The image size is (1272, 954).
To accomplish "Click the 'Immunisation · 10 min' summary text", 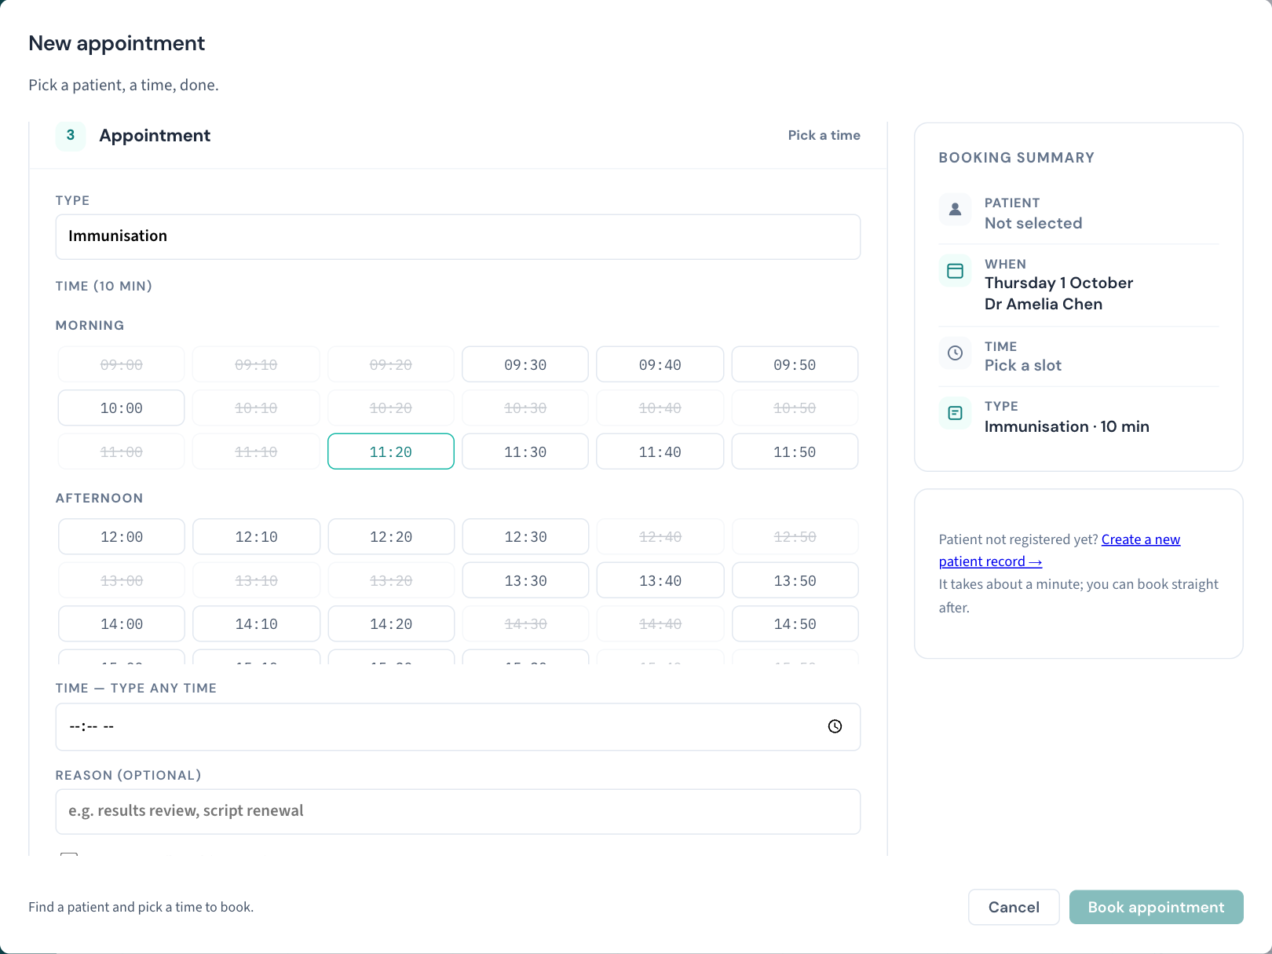I will [1067, 426].
